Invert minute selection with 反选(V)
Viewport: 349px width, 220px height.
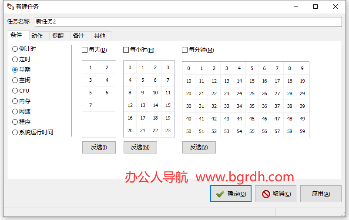pos(199,147)
